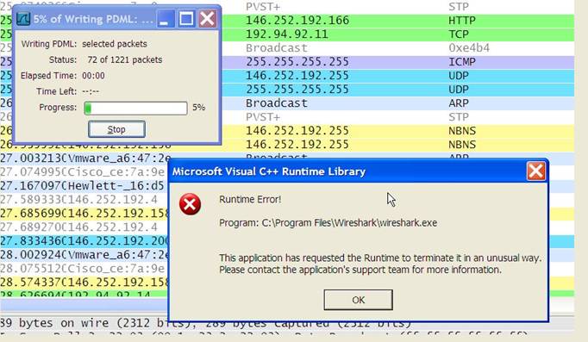This screenshot has height=342, width=588.
Task: Select the 255.255.255.255 UDP packet row
Action: [x=397, y=90]
